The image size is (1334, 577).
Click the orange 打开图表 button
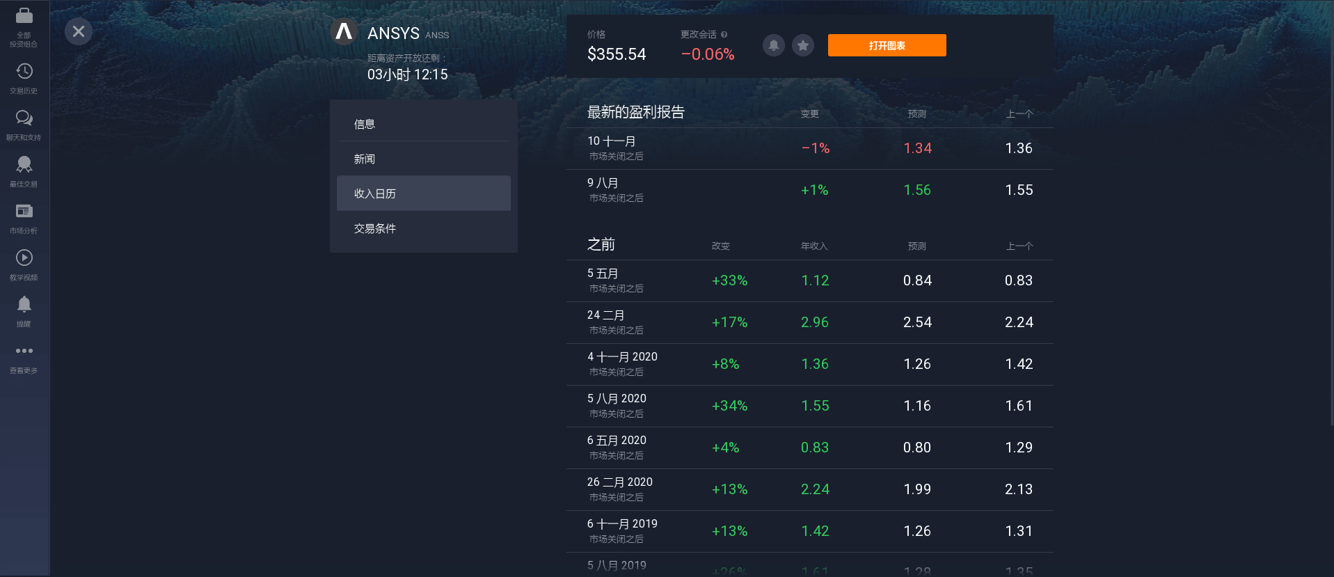tap(887, 45)
